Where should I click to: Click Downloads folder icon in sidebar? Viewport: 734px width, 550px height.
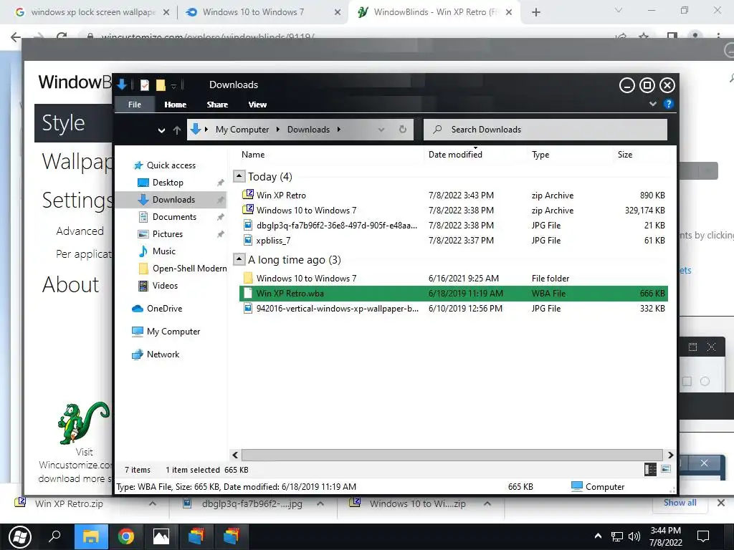pos(143,200)
